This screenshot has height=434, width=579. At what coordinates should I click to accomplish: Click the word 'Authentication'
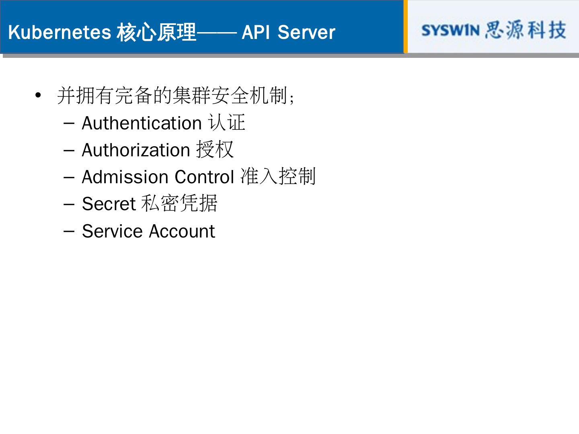tap(142, 123)
